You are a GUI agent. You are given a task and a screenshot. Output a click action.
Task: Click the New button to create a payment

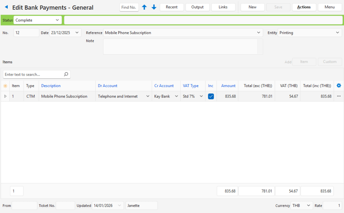point(252,7)
